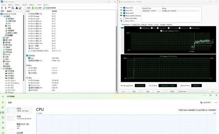
Task: Click the magnifier driver update icon
Action: click(x=44, y=8)
